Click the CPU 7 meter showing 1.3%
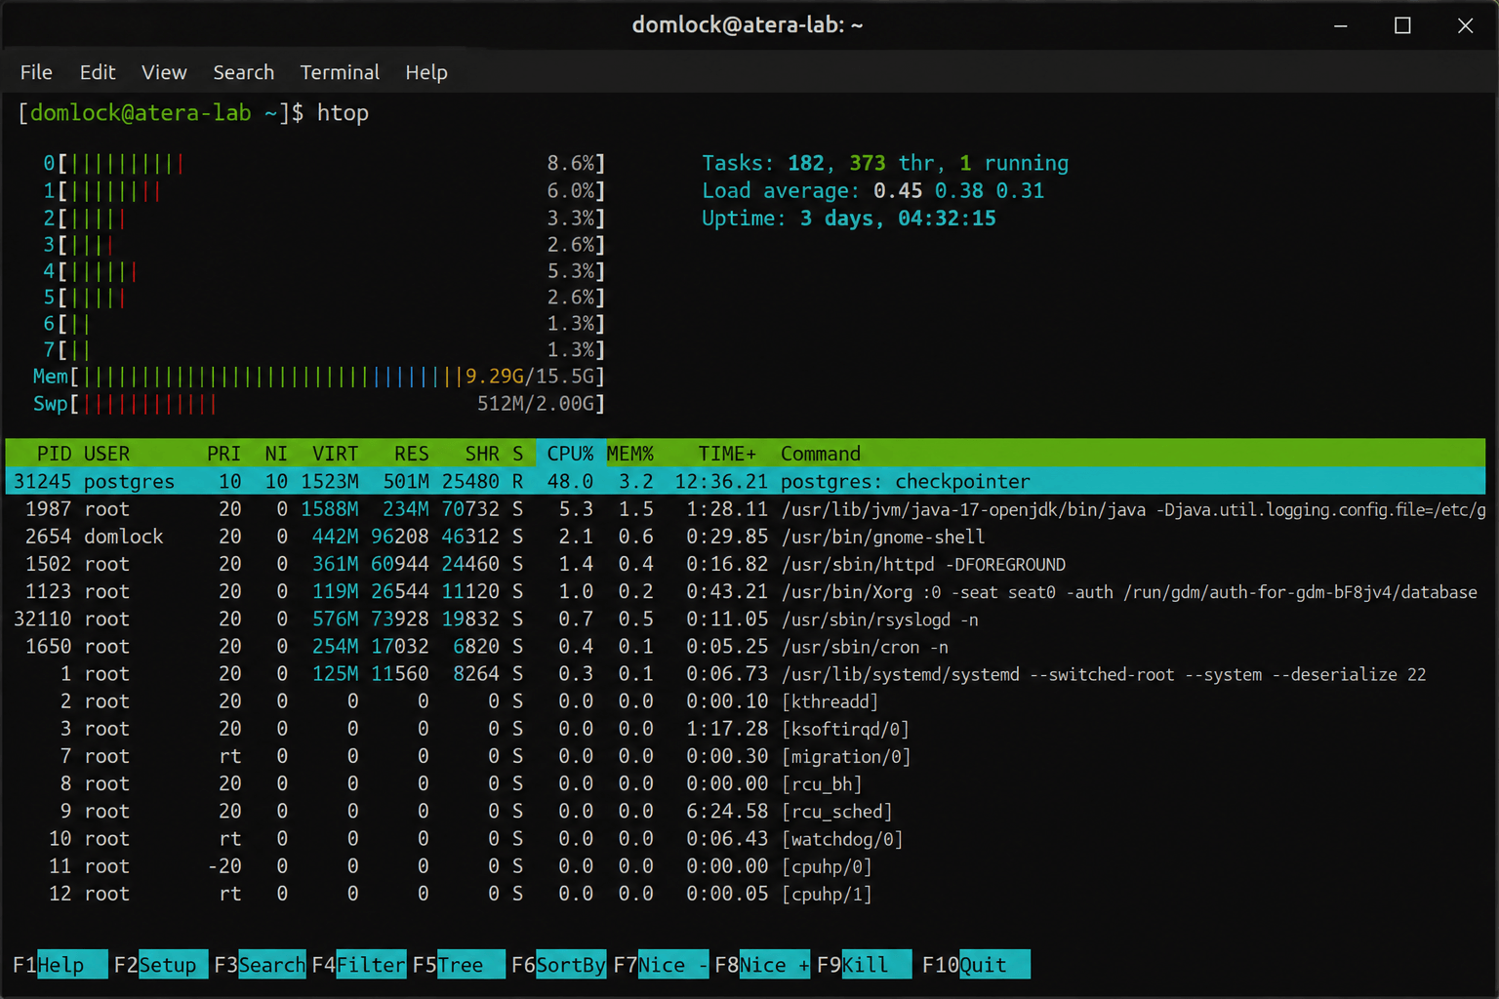Image resolution: width=1499 pixels, height=999 pixels. tap(324, 349)
